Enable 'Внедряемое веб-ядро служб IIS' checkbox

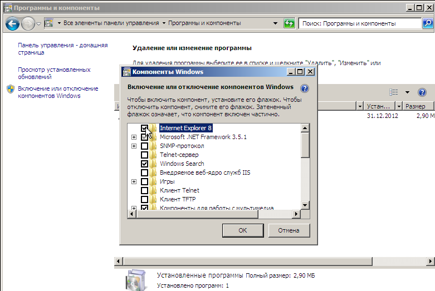click(x=144, y=172)
